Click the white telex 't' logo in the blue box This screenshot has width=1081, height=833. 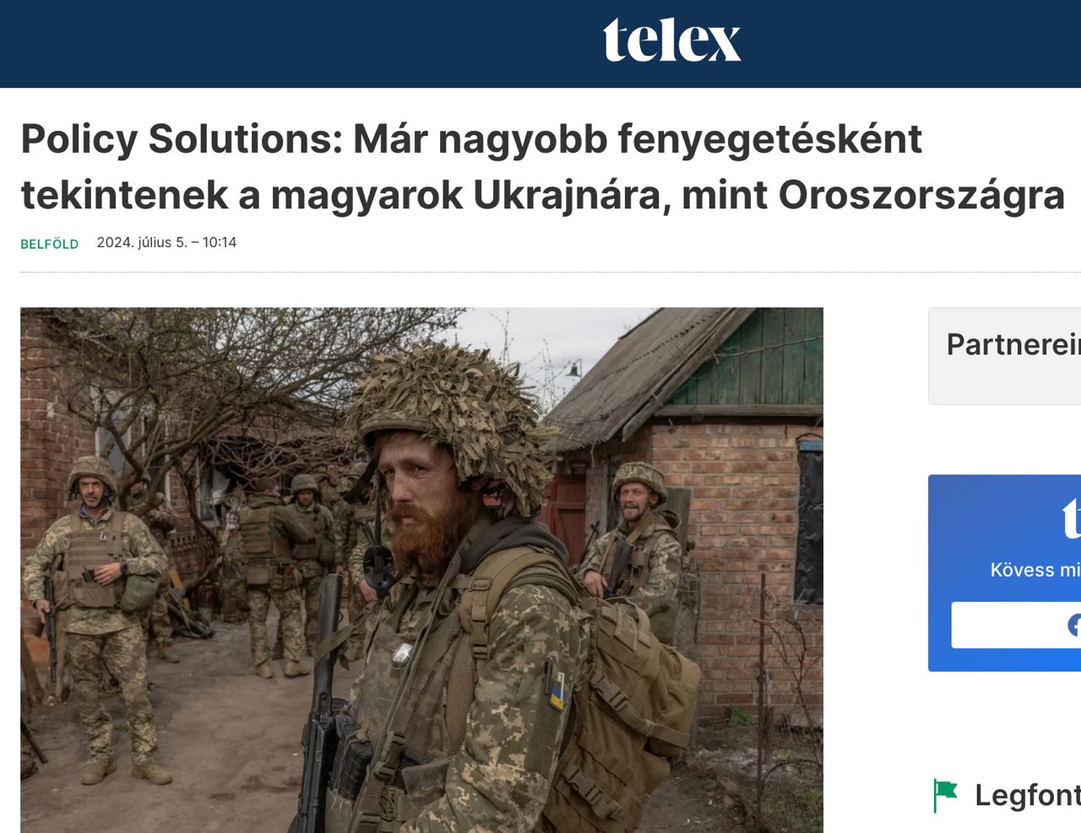[x=1072, y=517]
